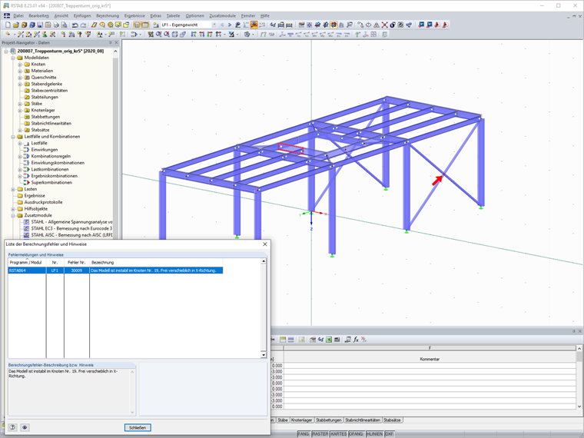Screen dimensions: 584x438
Task: Undo the last action
Action: [75, 25]
